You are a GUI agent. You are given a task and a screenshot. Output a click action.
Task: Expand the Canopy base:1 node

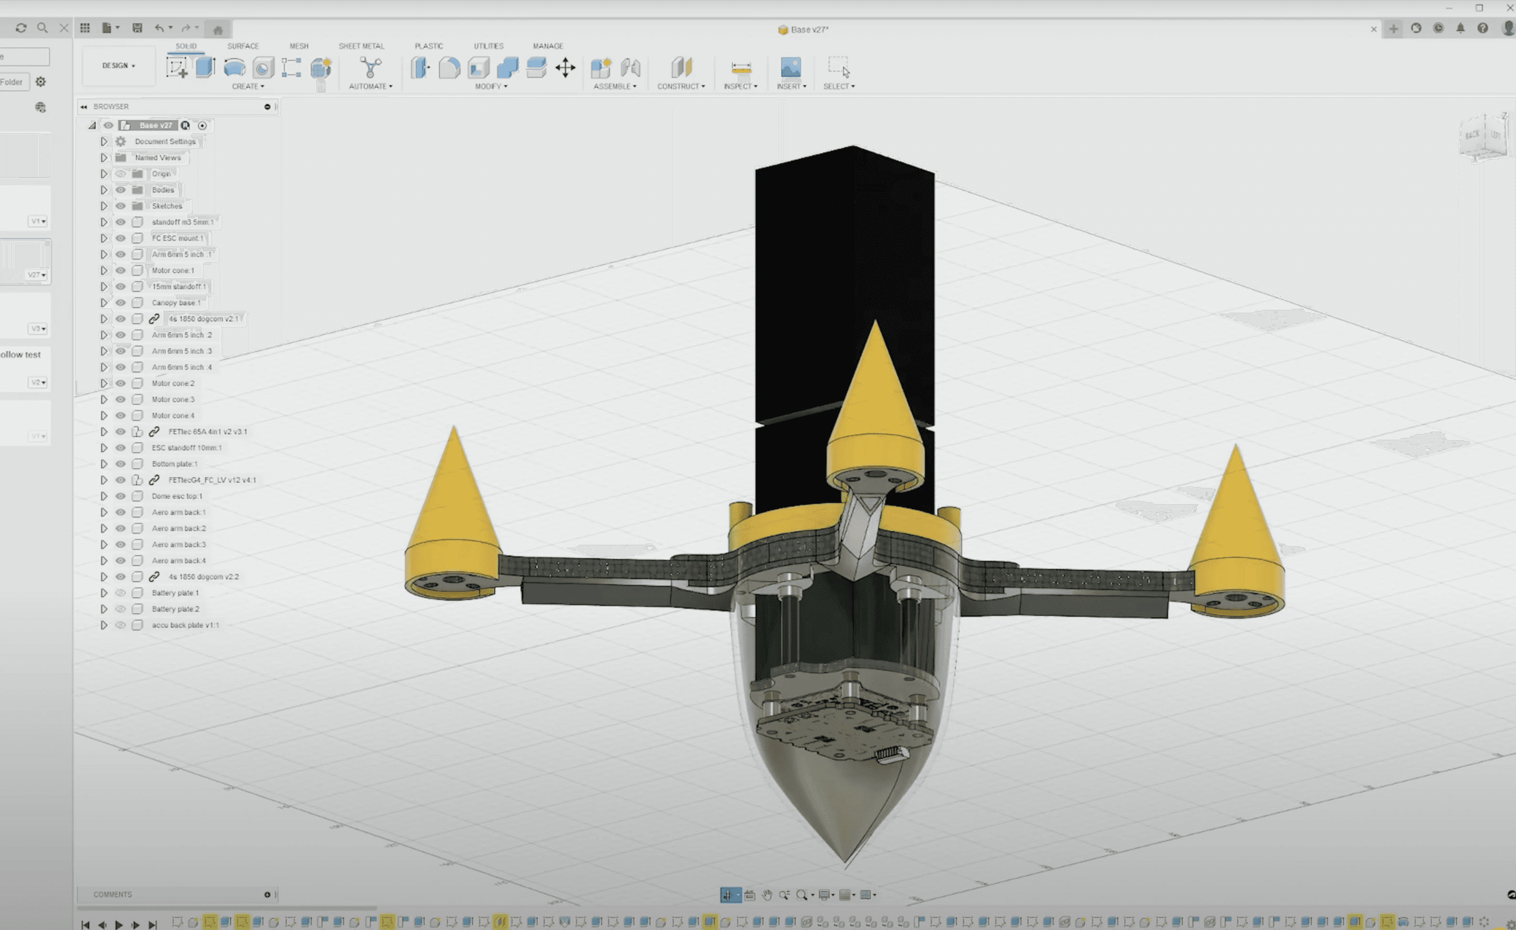tap(104, 303)
